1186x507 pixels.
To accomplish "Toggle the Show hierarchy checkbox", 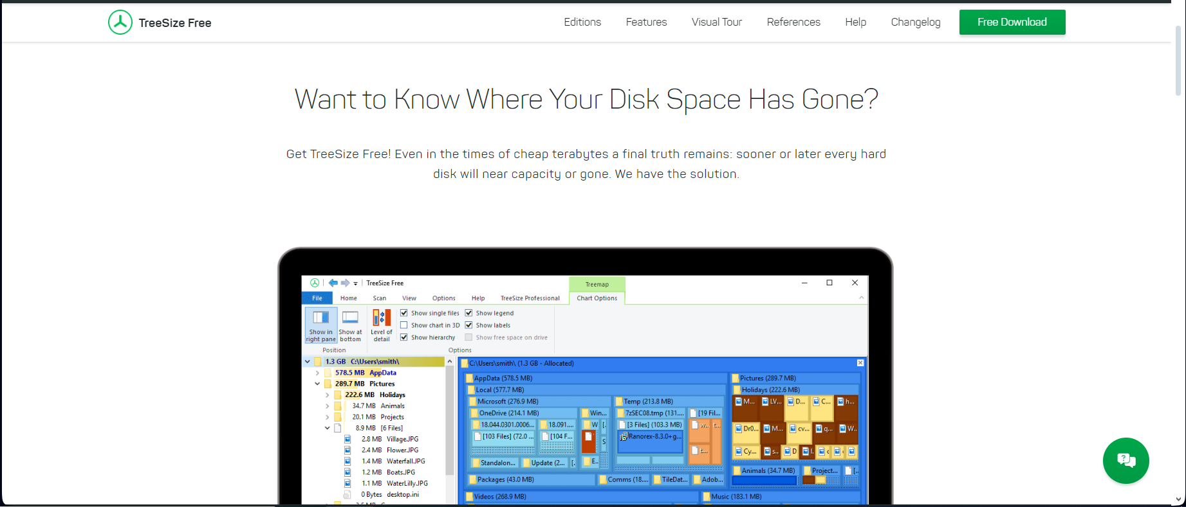I will 404,337.
